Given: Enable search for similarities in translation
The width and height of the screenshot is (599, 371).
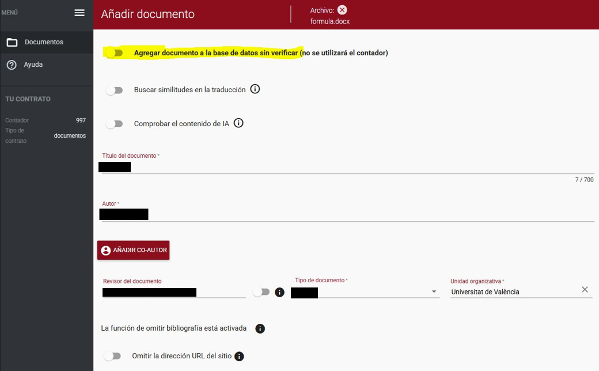Looking at the screenshot, I should click(115, 90).
